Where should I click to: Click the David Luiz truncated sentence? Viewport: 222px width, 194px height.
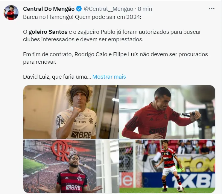(57, 77)
